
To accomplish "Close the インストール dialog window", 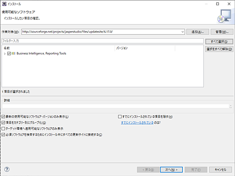I will pyautogui.click(x=229, y=4).
